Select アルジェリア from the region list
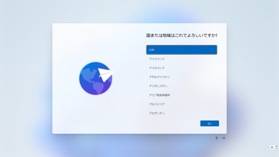Image resolution: width=279 pixels, height=157 pixels. [x=182, y=104]
